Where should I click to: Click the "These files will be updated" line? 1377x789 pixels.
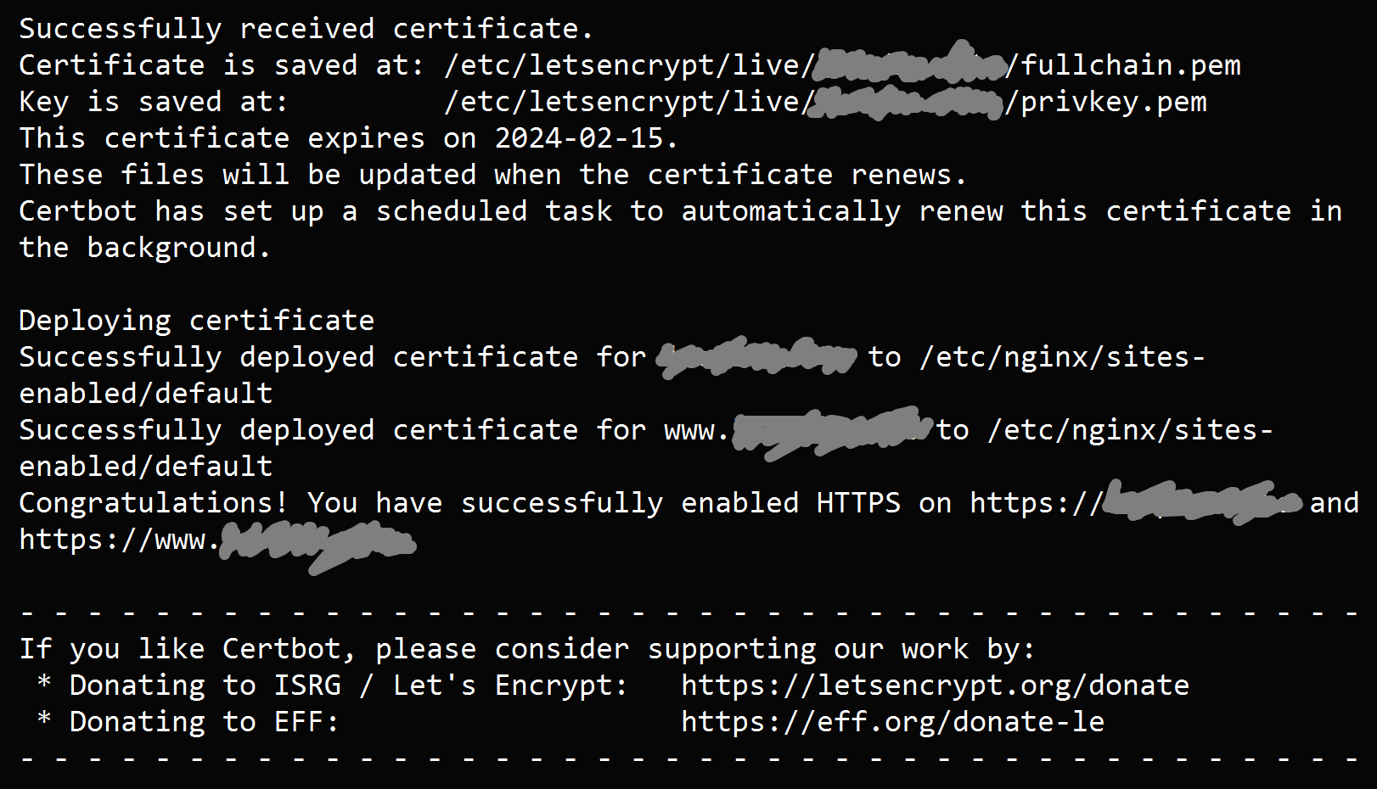[492, 175]
